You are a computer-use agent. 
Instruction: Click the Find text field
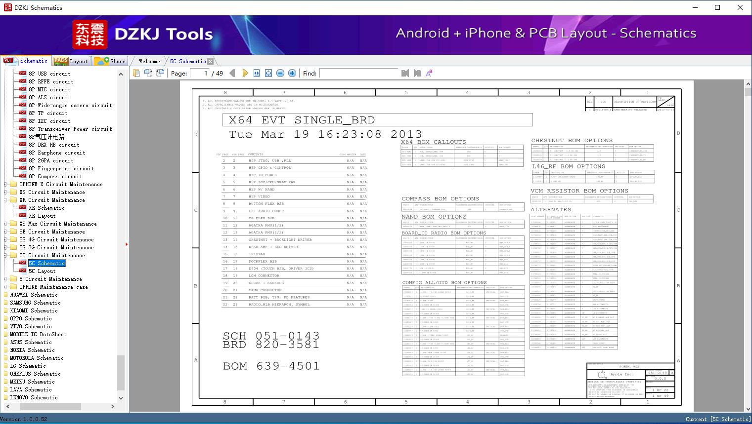[359, 73]
